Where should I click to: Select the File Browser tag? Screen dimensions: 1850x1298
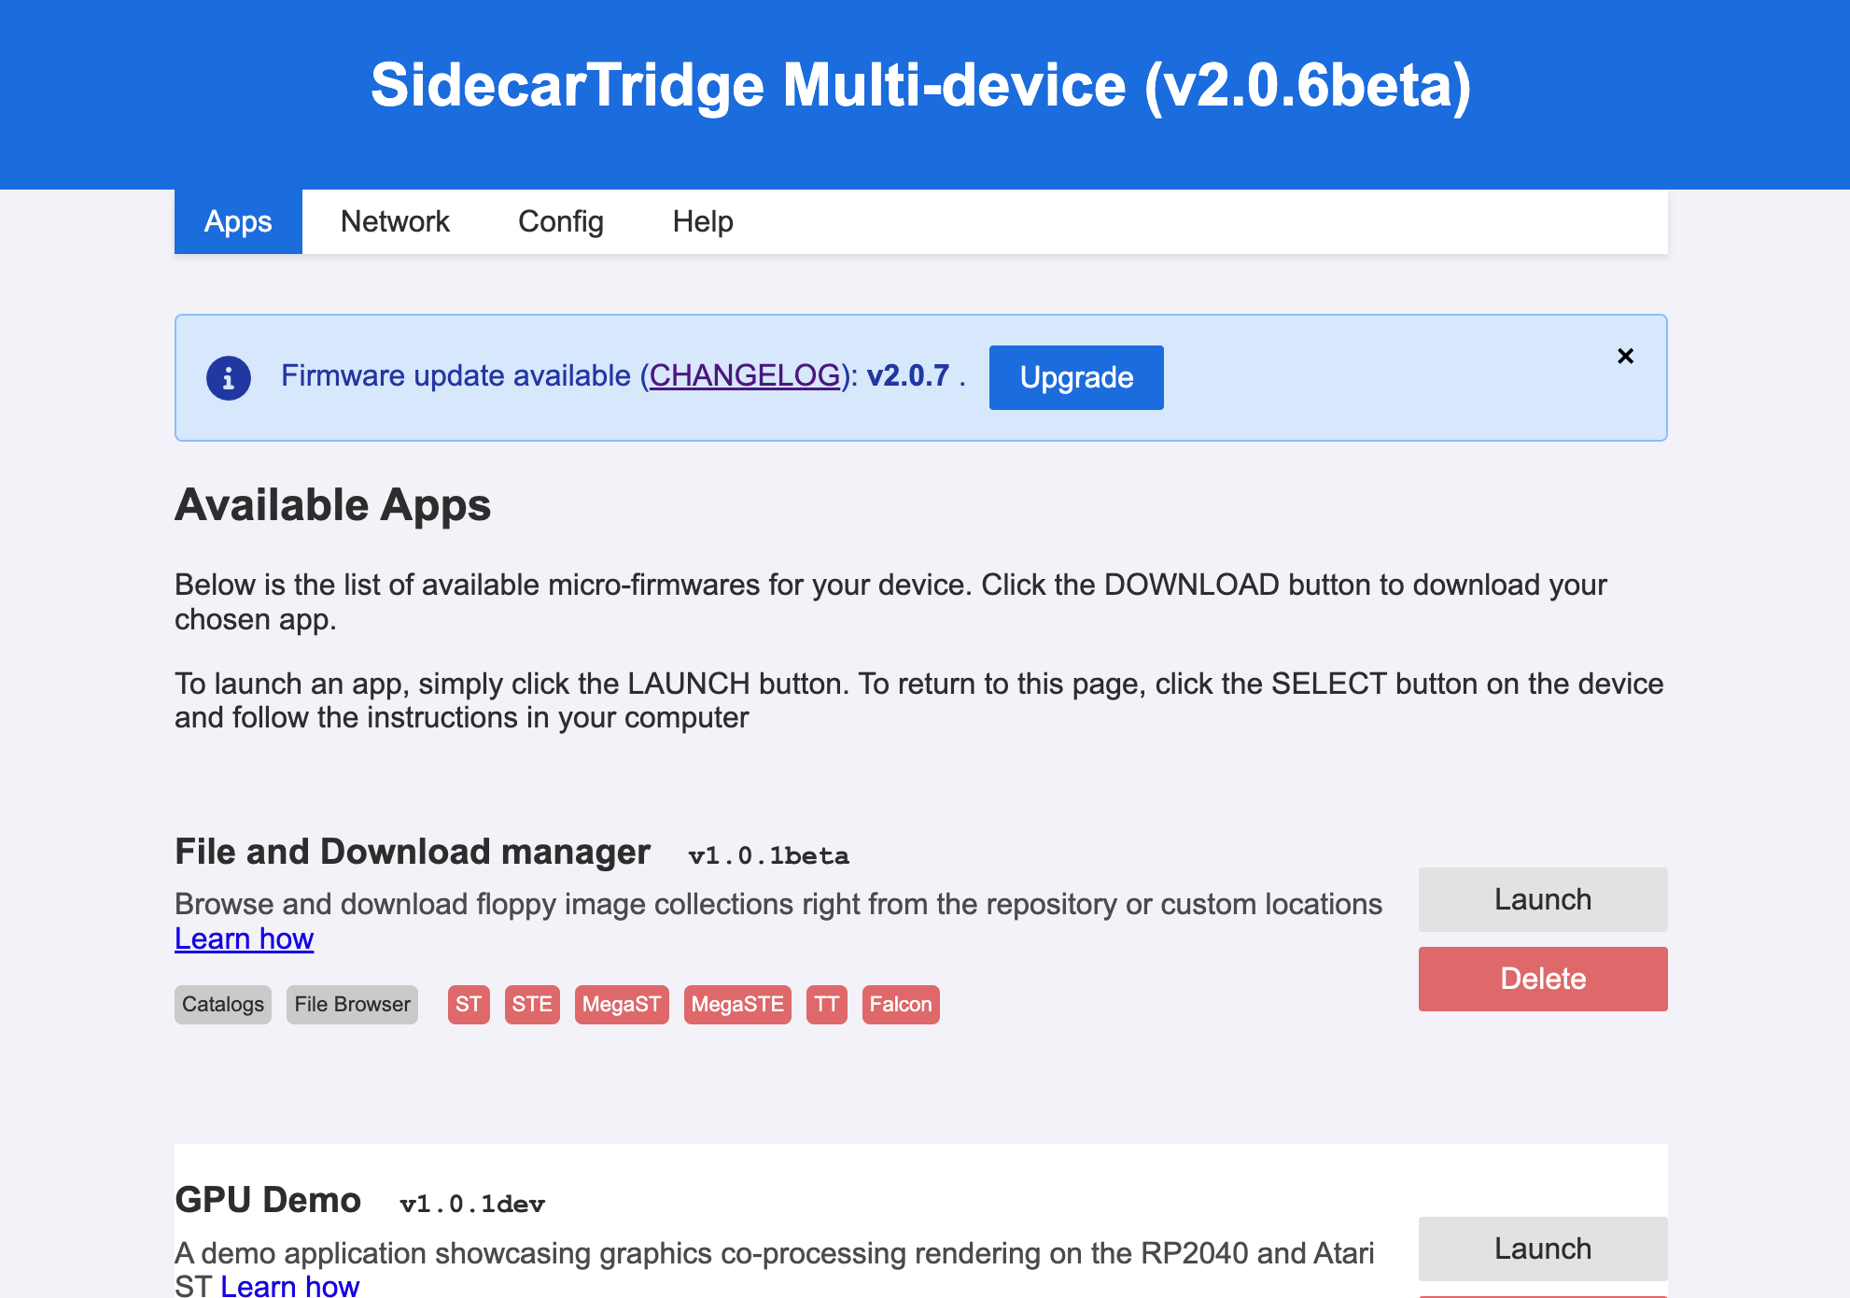click(352, 1005)
